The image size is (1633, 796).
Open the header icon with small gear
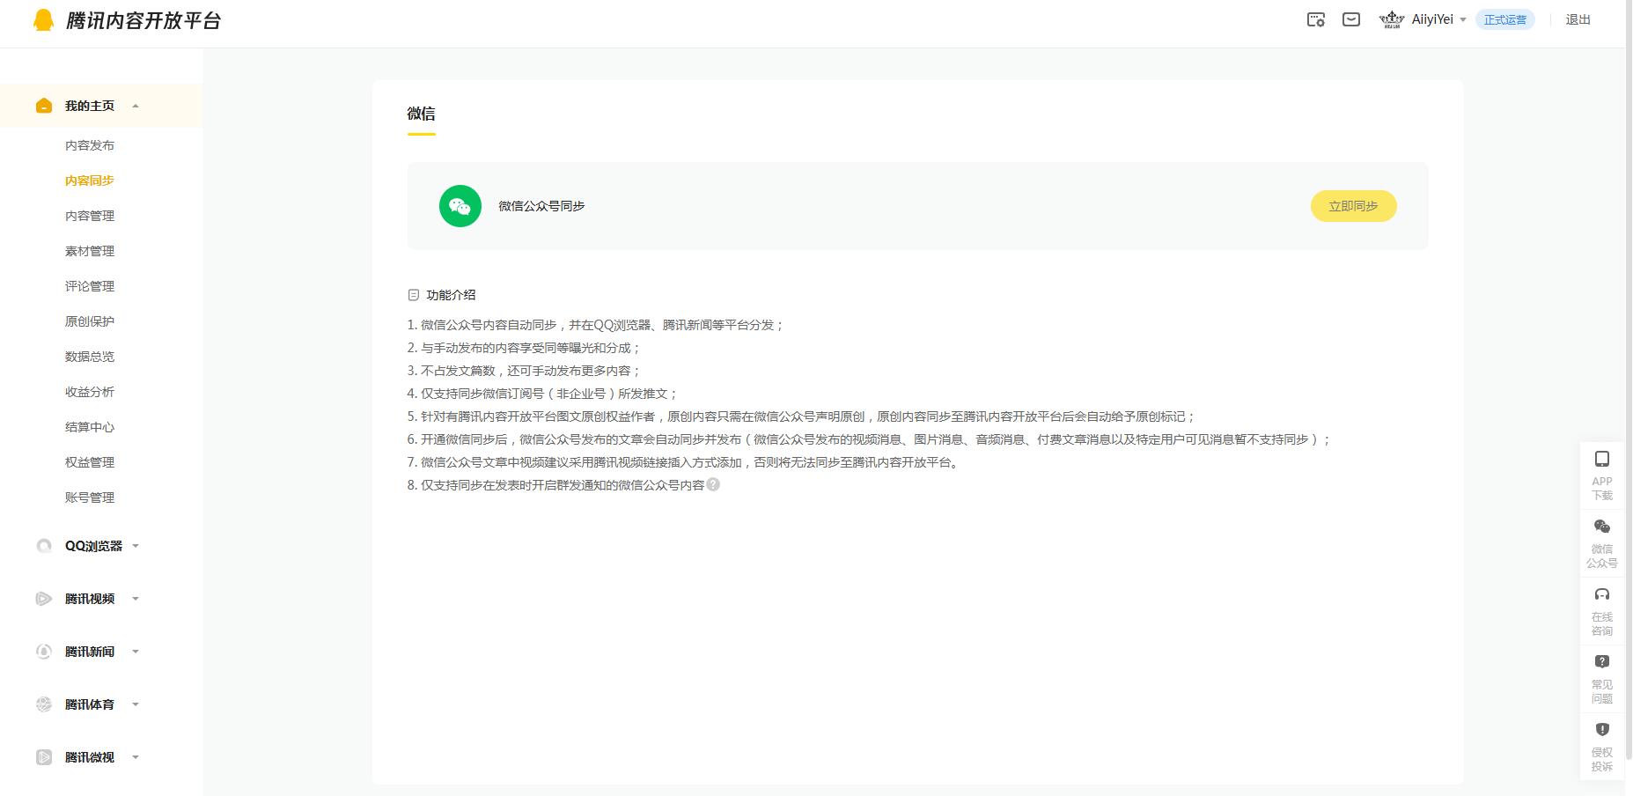1315,19
